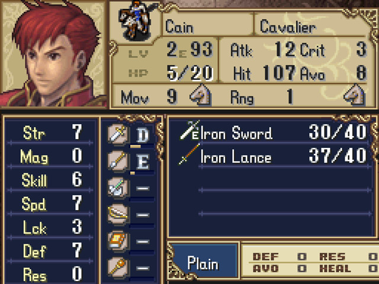
Task: Click the lance rank E progress bar
Action: [x=142, y=173]
